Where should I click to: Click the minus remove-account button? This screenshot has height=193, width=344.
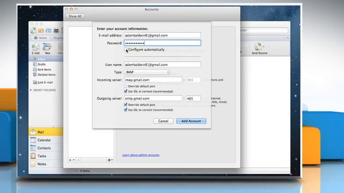[78, 160]
